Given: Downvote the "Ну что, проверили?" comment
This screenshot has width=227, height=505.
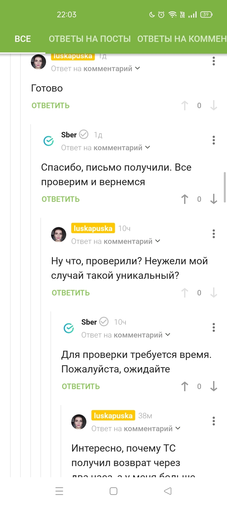Looking at the screenshot, I should [213, 293].
